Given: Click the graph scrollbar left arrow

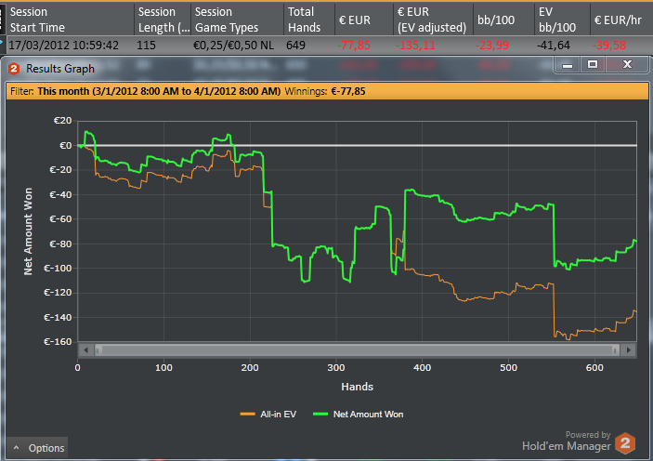Looking at the screenshot, I should [85, 350].
